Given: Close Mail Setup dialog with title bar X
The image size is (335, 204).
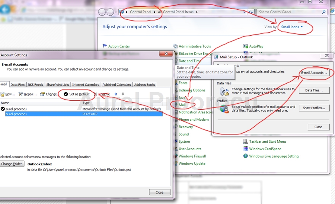Looking at the screenshot, I should (327, 56).
